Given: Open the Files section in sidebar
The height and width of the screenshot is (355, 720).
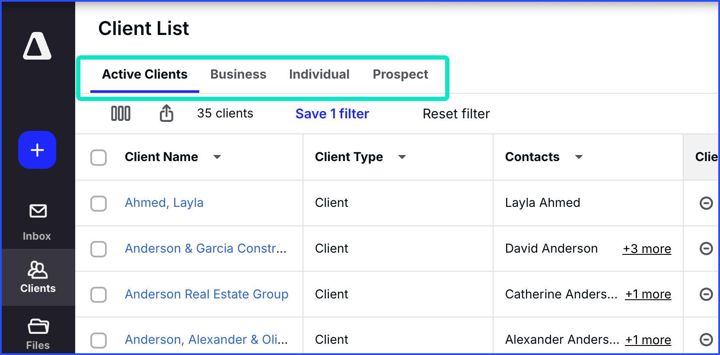Looking at the screenshot, I should pyautogui.click(x=38, y=333).
